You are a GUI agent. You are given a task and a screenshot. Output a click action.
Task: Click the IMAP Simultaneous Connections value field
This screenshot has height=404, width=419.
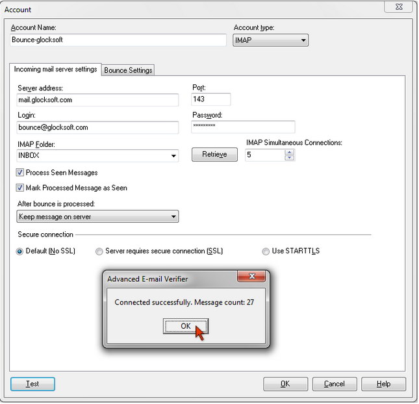coord(265,155)
